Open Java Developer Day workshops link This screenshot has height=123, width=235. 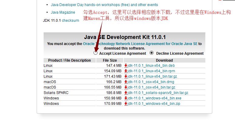(x=104, y=5)
